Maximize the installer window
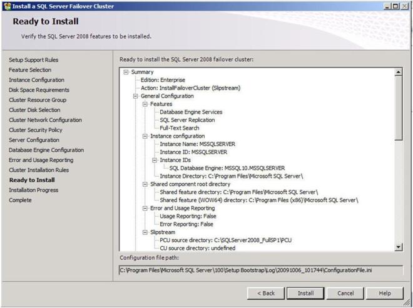 395,6
